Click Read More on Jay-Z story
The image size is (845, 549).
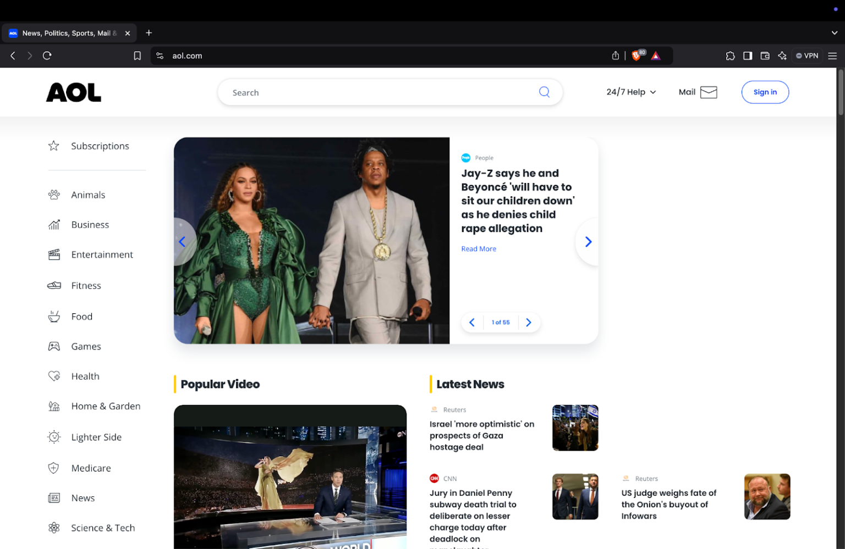click(478, 249)
